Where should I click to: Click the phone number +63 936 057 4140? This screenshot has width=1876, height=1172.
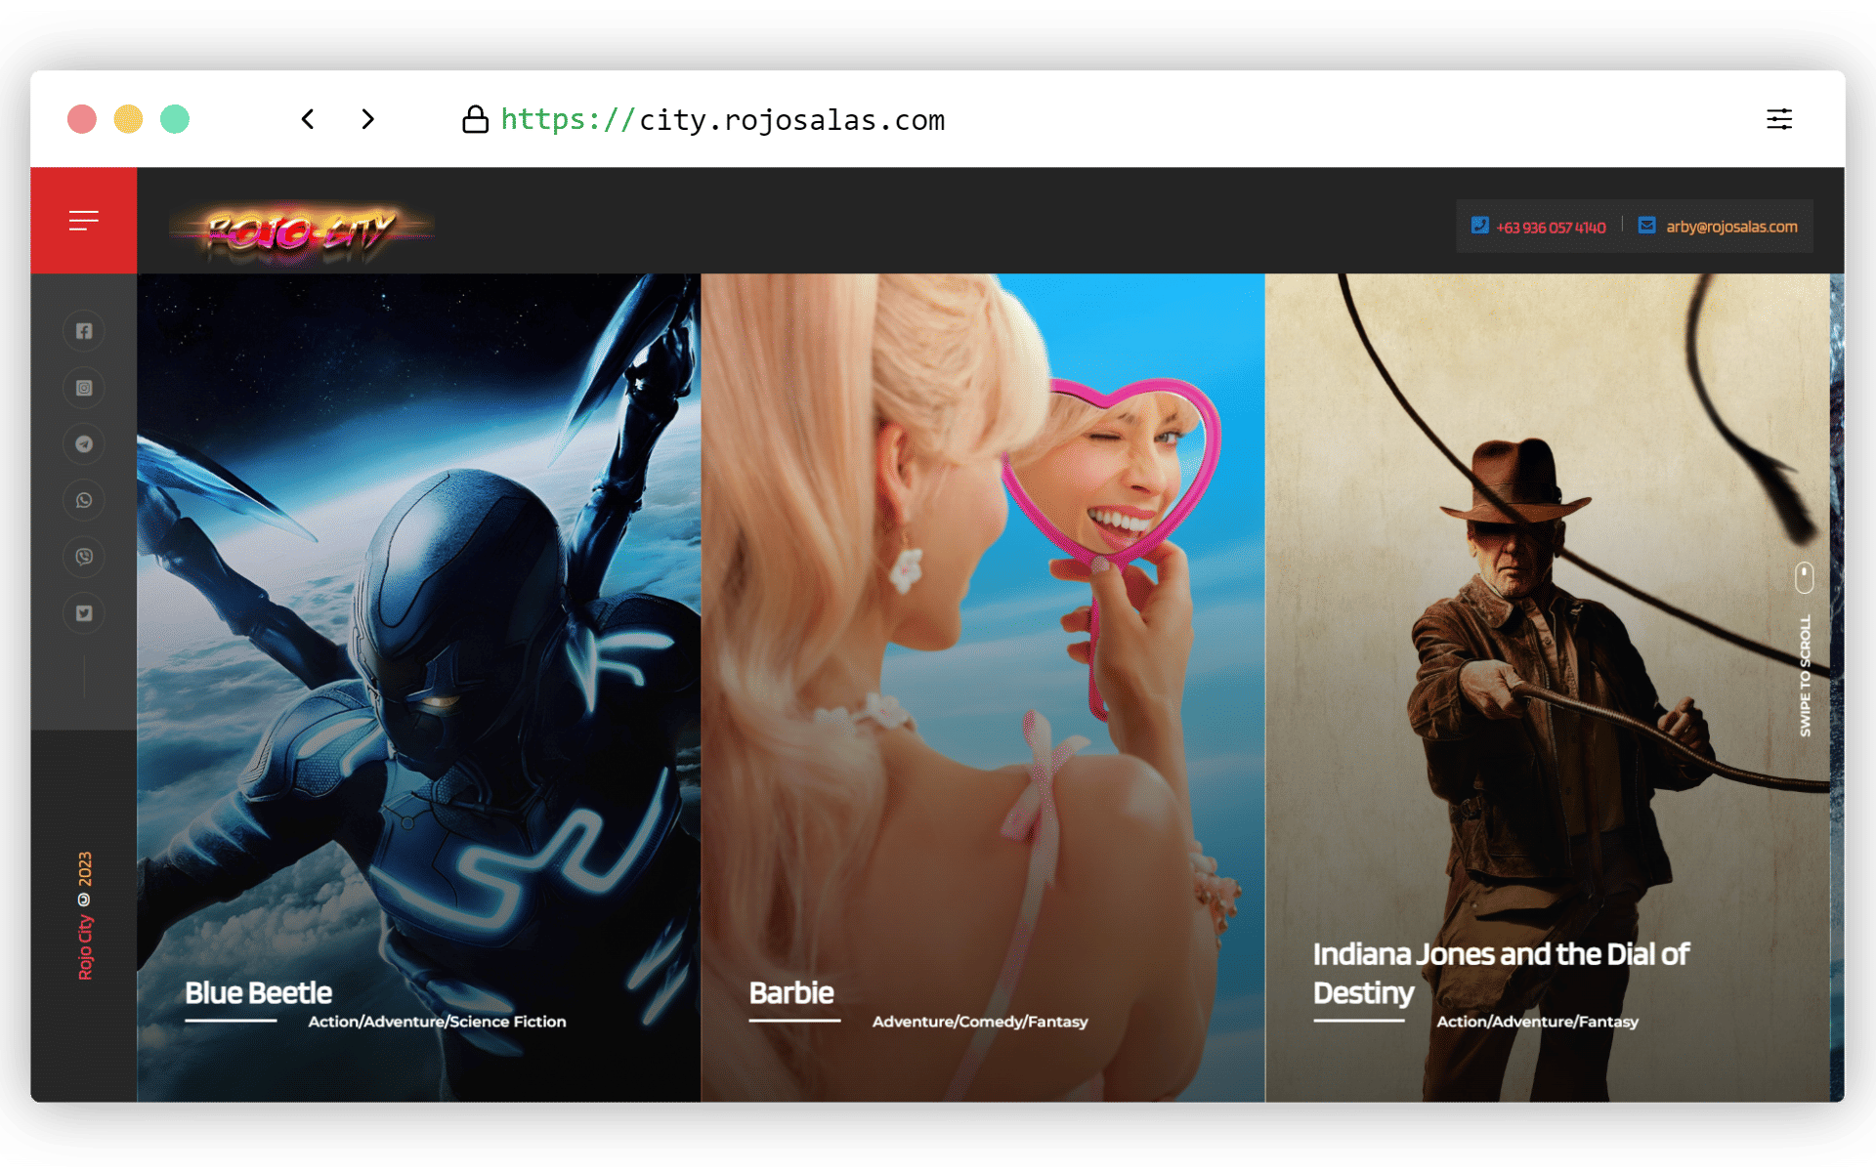(x=1550, y=228)
